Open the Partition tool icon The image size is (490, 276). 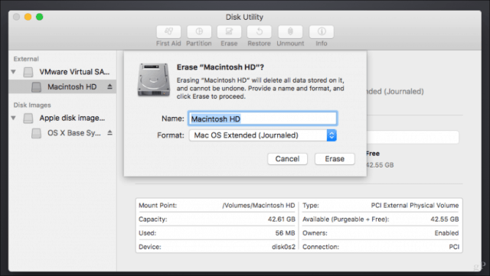[199, 32]
